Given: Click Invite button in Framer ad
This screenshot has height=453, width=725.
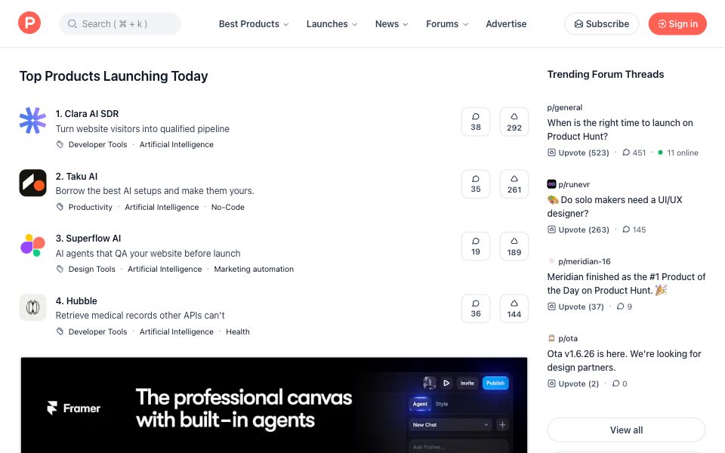Looking at the screenshot, I should point(467,383).
